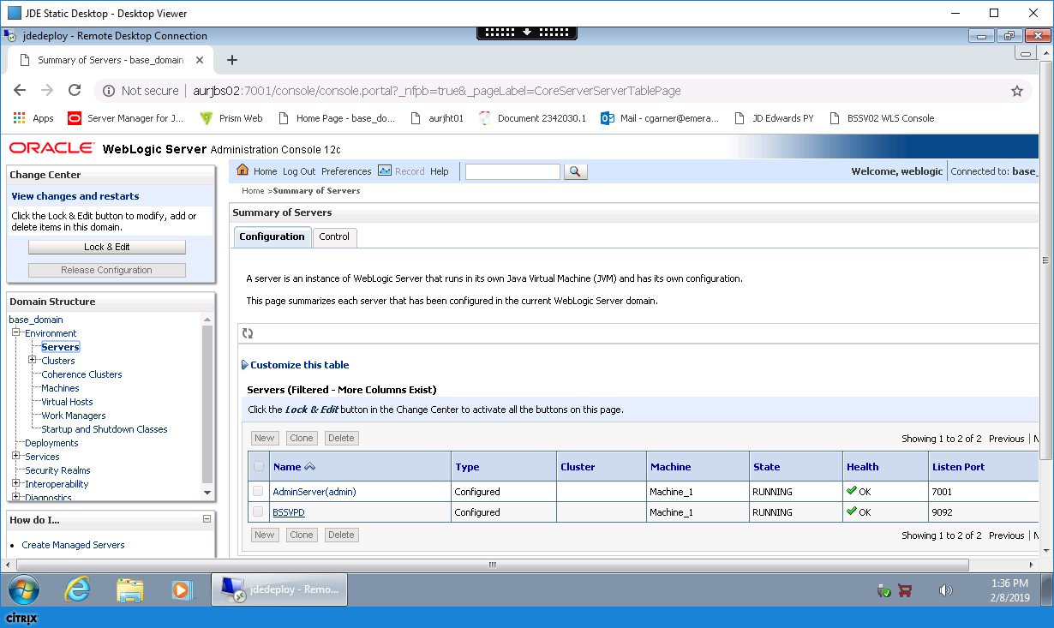Click the Chrome forward arrow

click(x=47, y=91)
